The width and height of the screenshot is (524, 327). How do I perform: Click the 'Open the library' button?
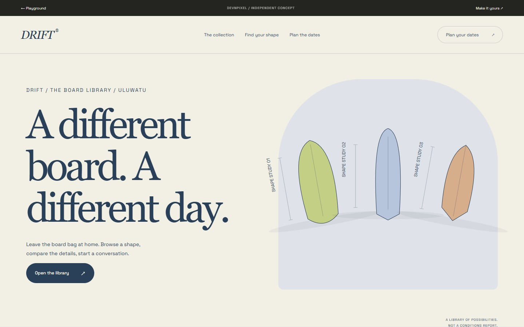tap(60, 273)
